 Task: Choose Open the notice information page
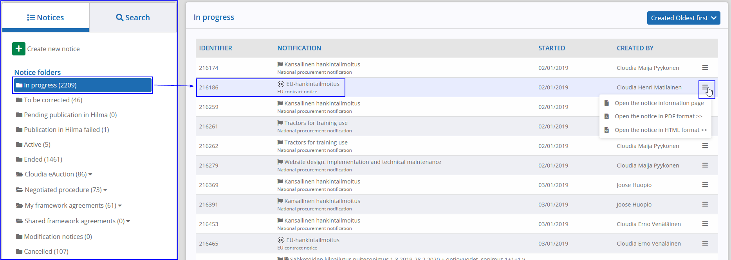click(659, 103)
